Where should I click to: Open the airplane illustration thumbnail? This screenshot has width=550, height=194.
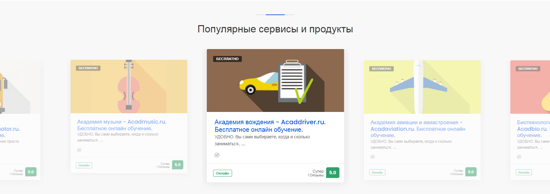422,87
